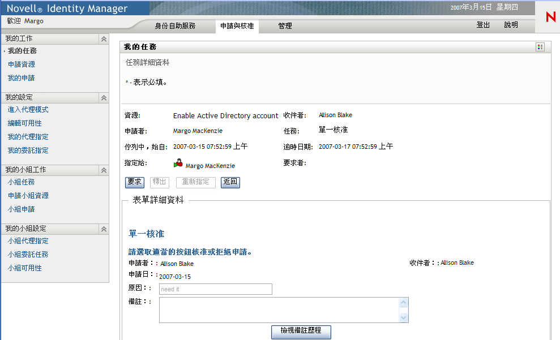Click the 登出 link
The height and width of the screenshot is (340, 560).
coord(483,25)
